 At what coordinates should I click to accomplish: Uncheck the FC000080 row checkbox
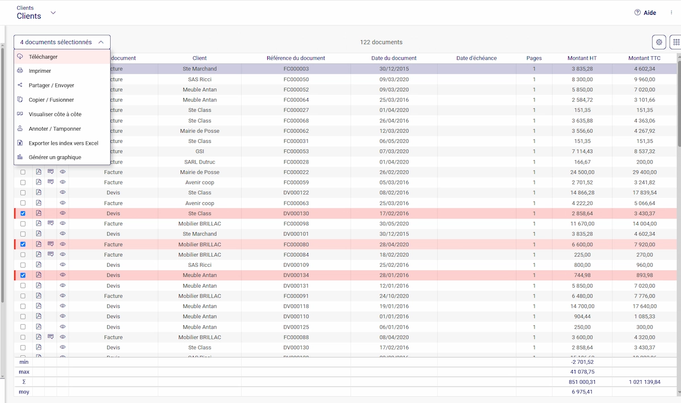coord(23,244)
